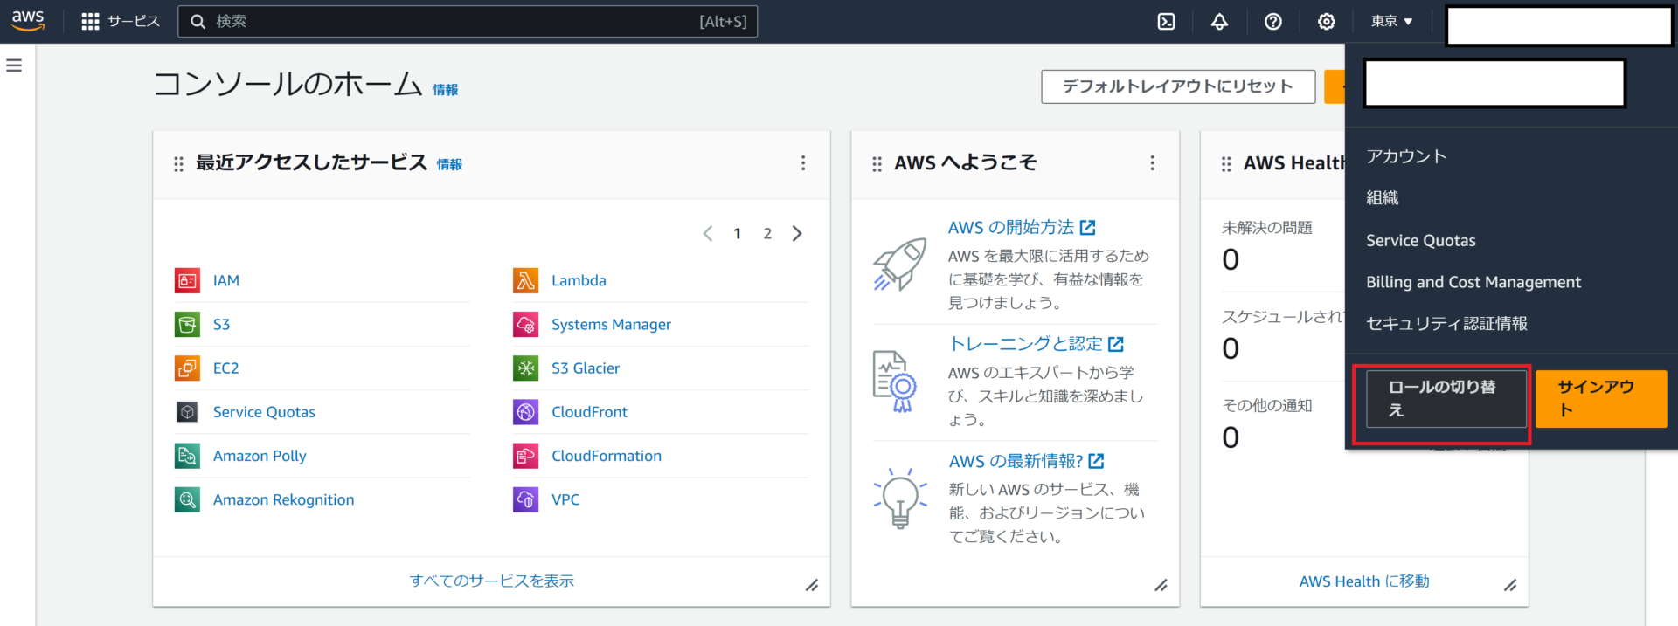The height and width of the screenshot is (626, 1678).
Task: Click the EC2 service icon
Action: pyautogui.click(x=187, y=368)
